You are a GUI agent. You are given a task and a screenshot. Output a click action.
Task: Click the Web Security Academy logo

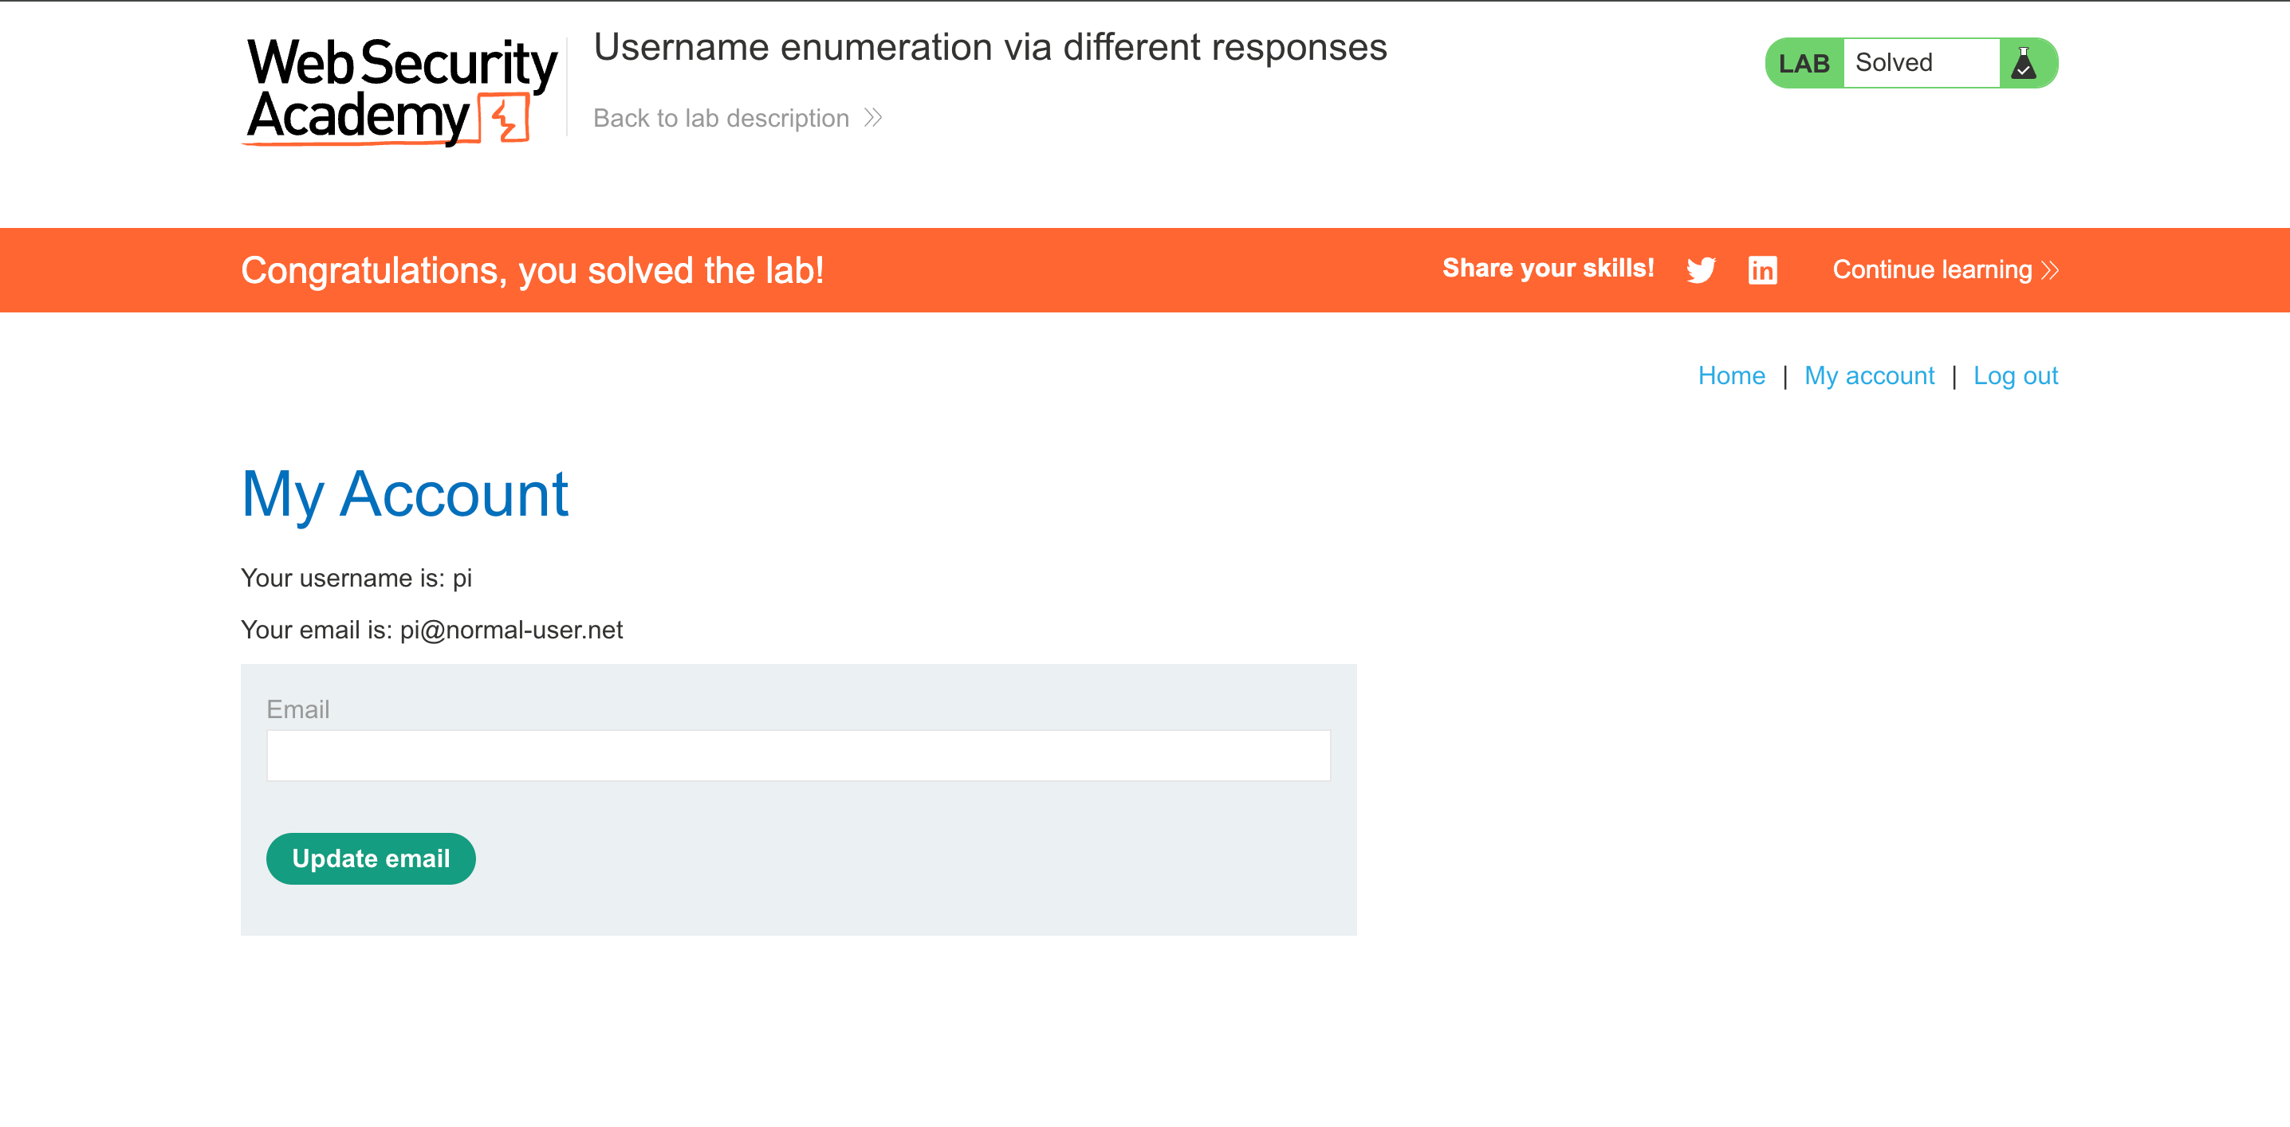400,90
